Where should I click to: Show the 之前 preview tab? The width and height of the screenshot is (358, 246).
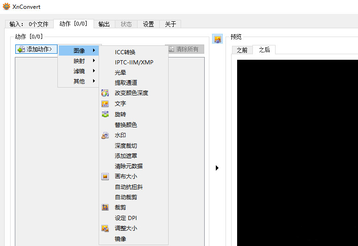coord(242,50)
